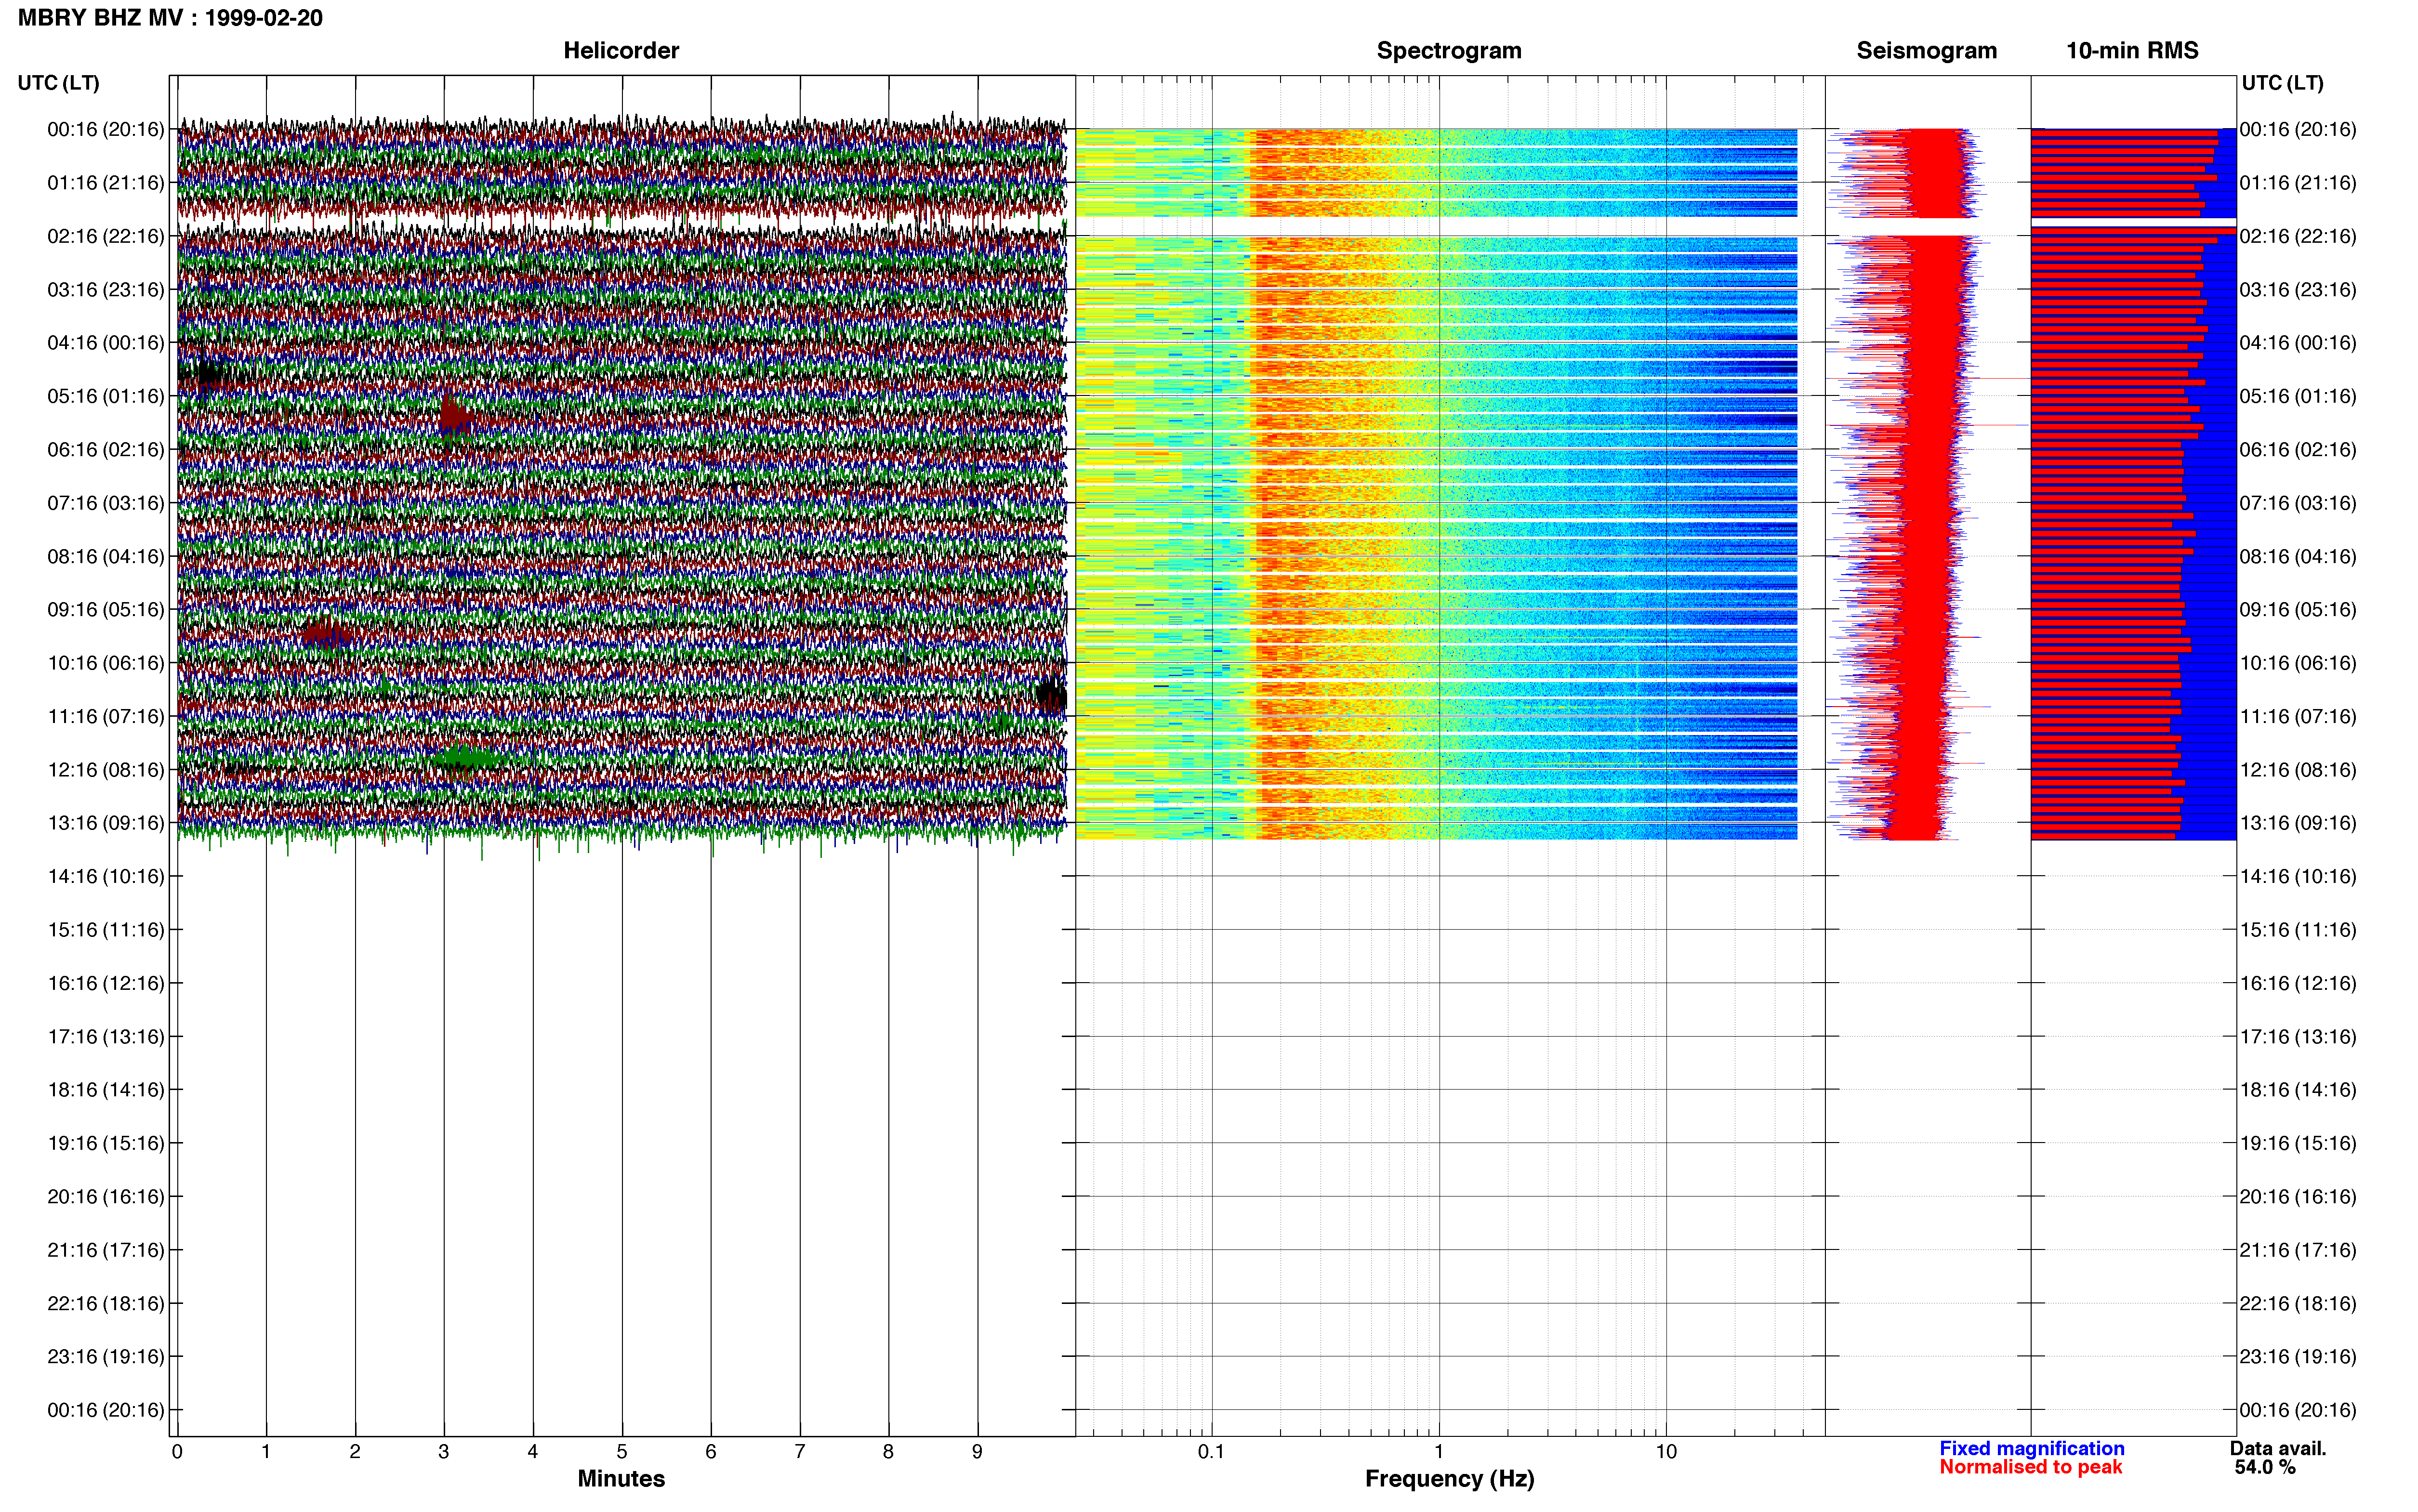Click the right time label 01:16 (21:16)
Image resolution: width=2418 pixels, height=1512 pixels.
point(2298,183)
